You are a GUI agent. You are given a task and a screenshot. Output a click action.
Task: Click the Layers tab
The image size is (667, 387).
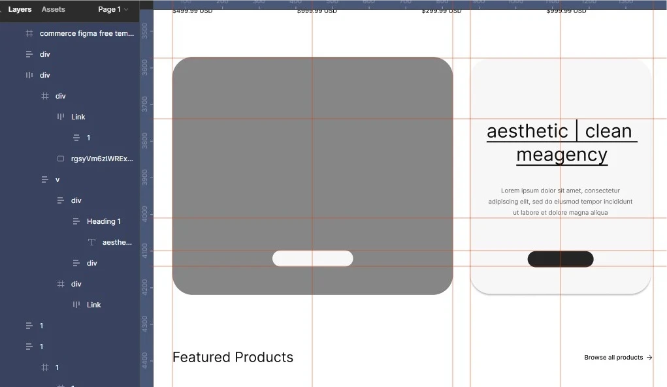tap(20, 9)
